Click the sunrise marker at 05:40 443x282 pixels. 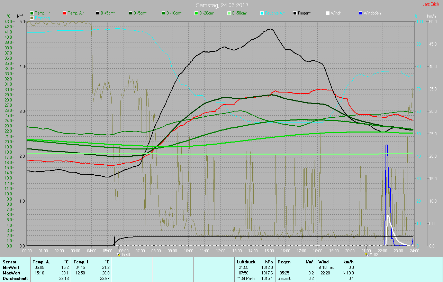coord(118,254)
